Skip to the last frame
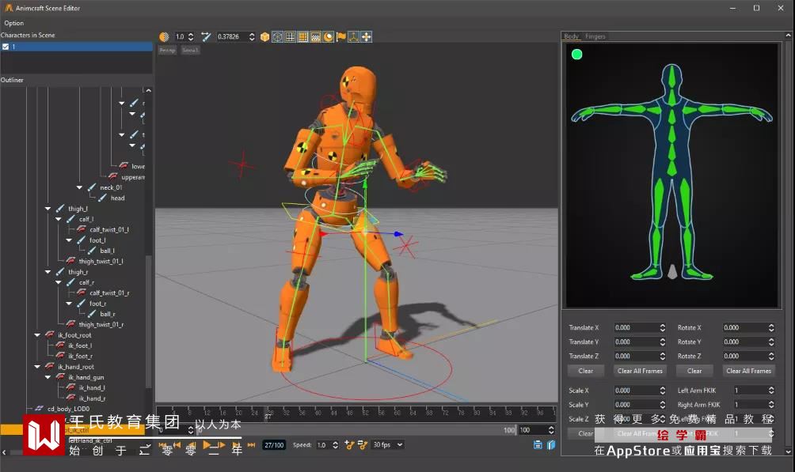 click(x=251, y=445)
